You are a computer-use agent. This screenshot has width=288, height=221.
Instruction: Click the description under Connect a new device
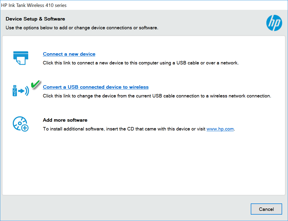tap(141, 63)
